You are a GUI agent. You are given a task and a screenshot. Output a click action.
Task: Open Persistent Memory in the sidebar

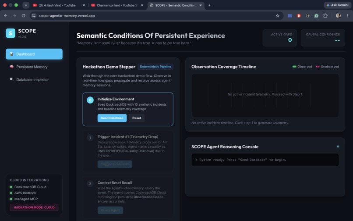[x=34, y=67]
